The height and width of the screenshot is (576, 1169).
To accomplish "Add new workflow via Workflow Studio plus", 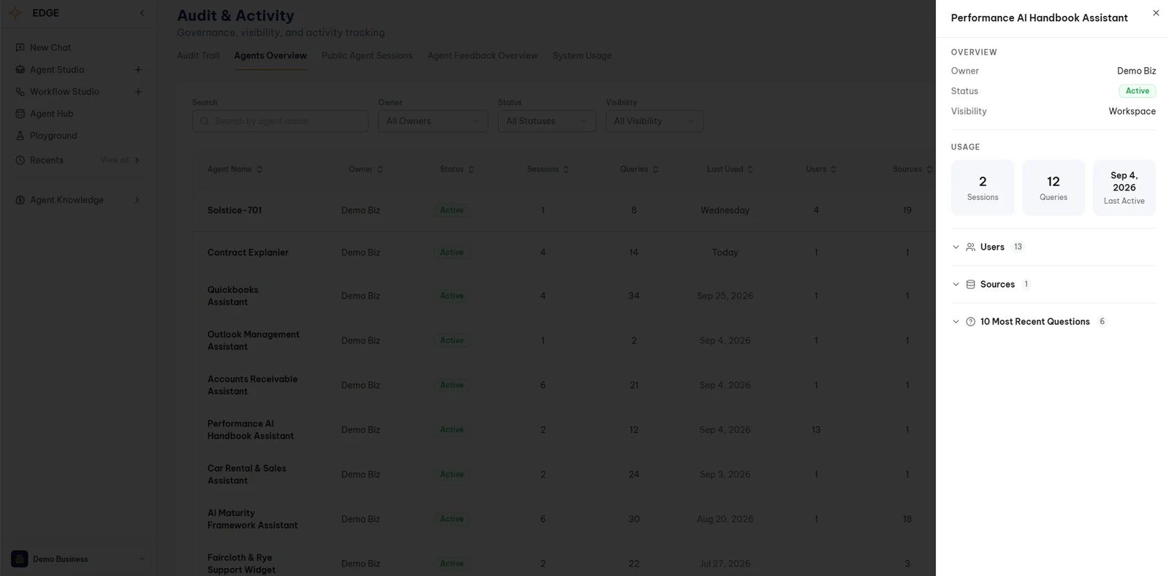I will [x=138, y=91].
